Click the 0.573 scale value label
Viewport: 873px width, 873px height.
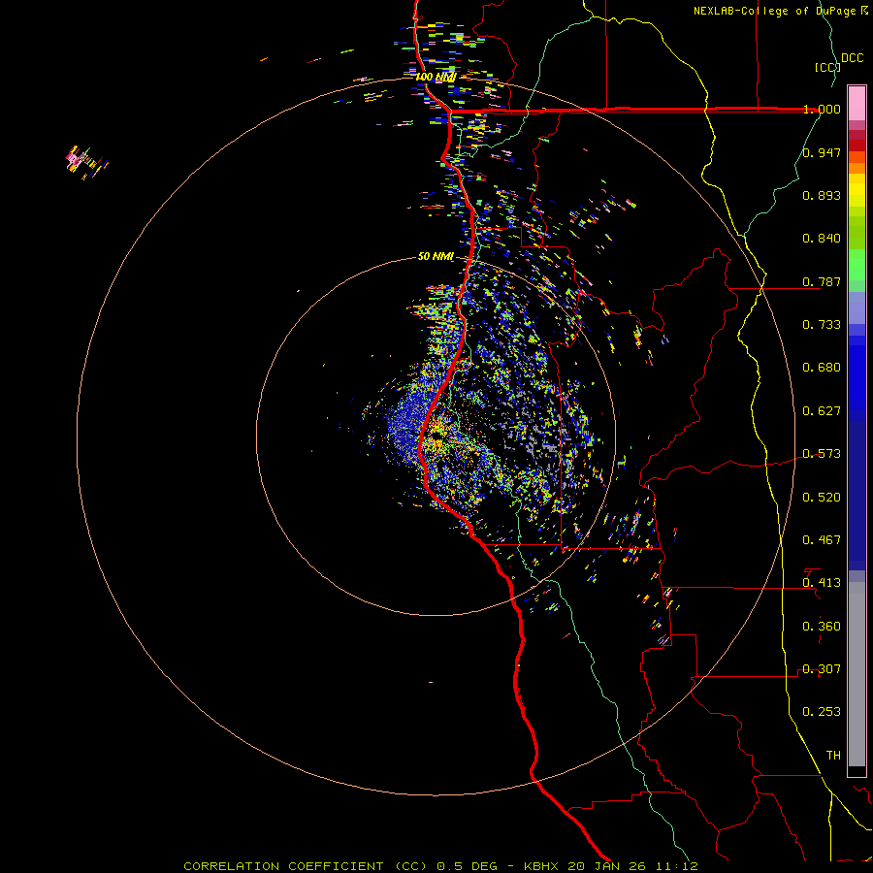point(822,454)
